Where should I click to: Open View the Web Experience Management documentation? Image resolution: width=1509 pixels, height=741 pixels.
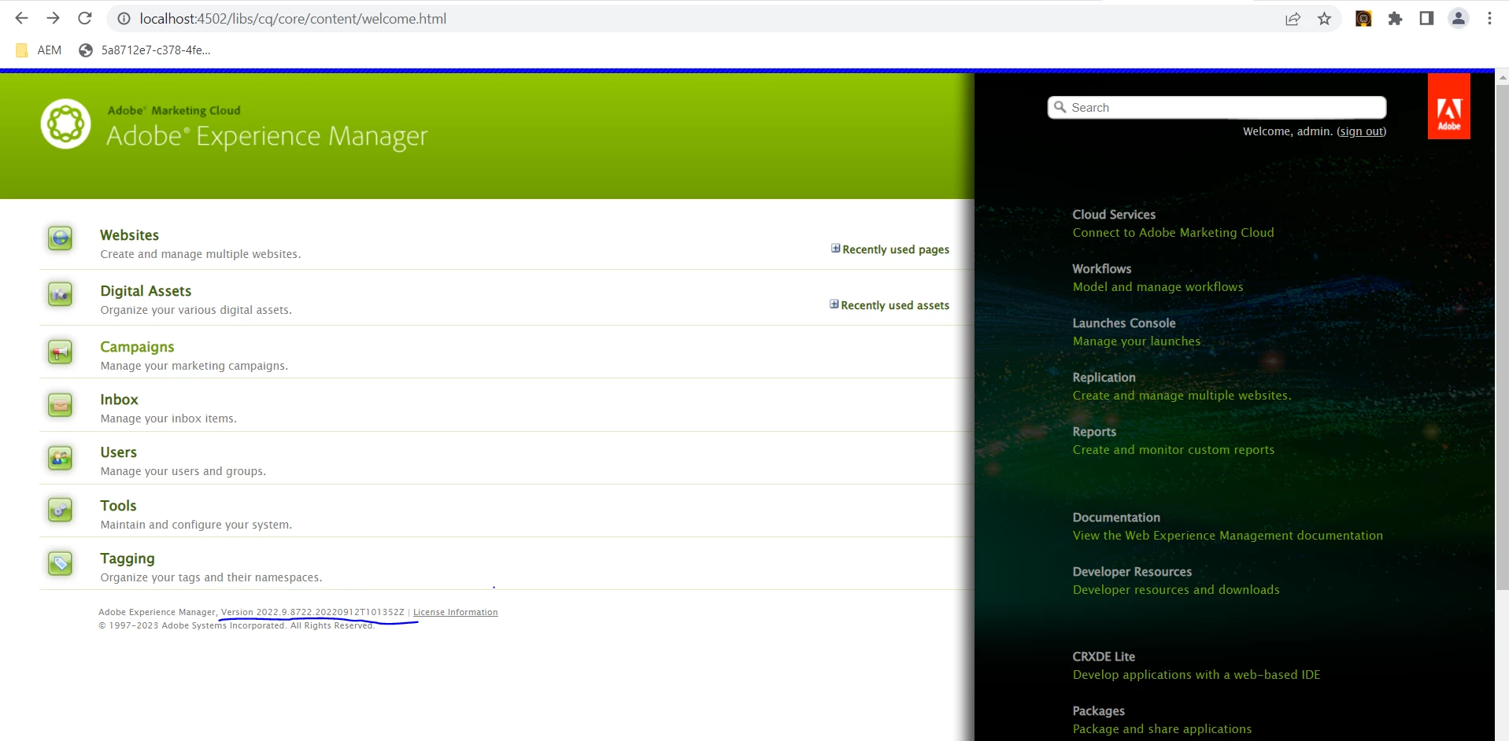tap(1227, 536)
